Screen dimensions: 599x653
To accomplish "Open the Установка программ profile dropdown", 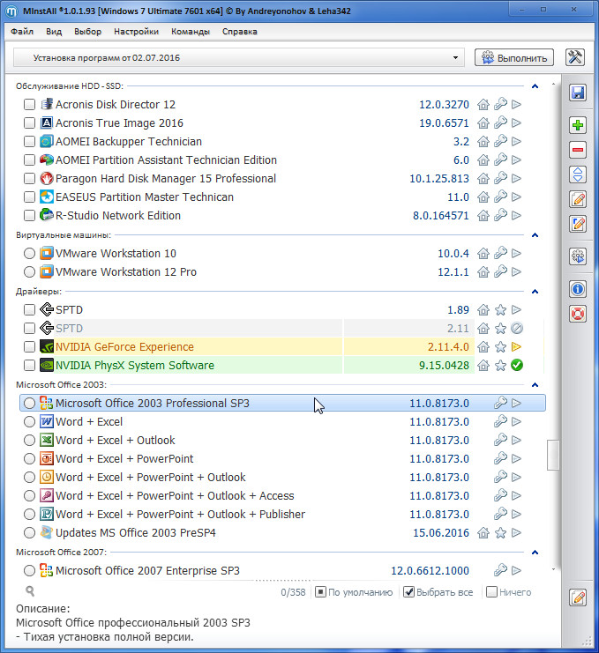I will coord(239,58).
